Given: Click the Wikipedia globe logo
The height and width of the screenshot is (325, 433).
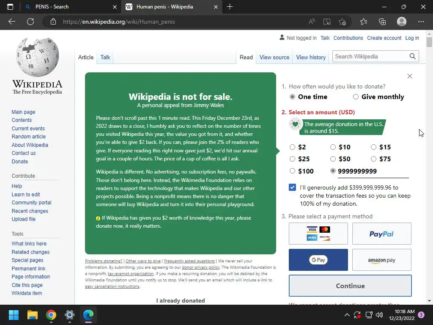Looking at the screenshot, I should point(37,57).
